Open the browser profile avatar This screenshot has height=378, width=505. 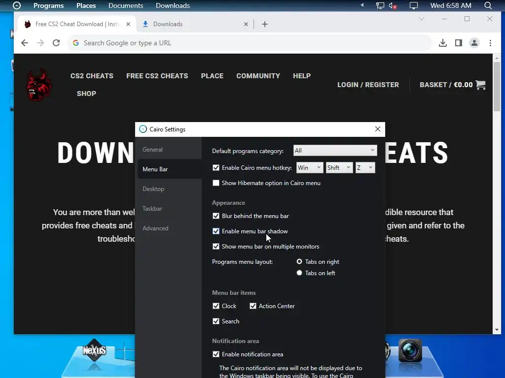click(474, 43)
